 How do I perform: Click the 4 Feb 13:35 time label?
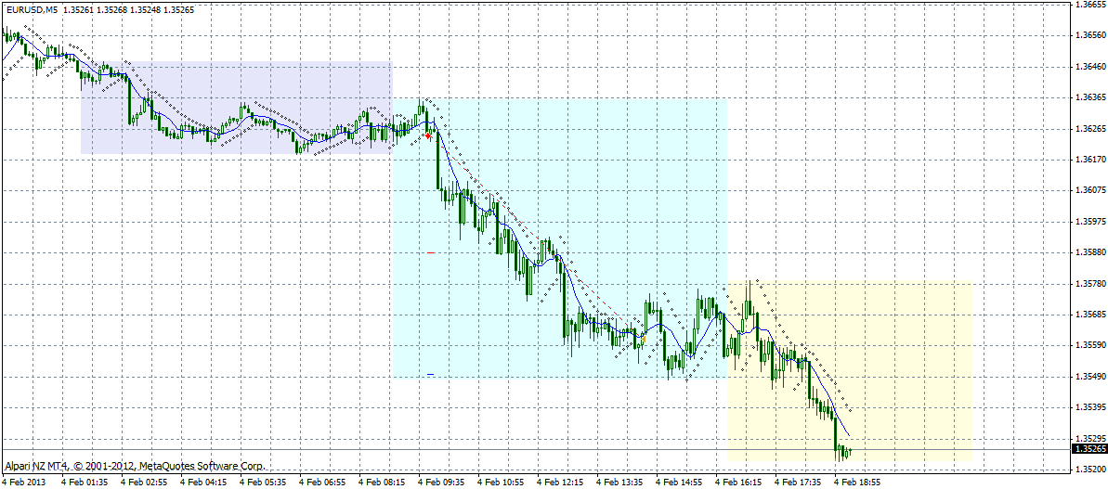[619, 483]
